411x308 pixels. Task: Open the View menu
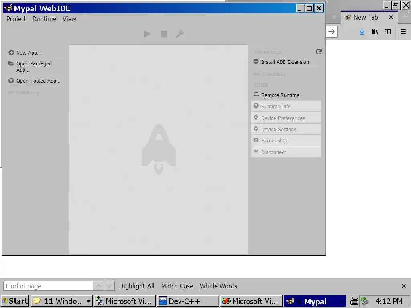click(69, 19)
